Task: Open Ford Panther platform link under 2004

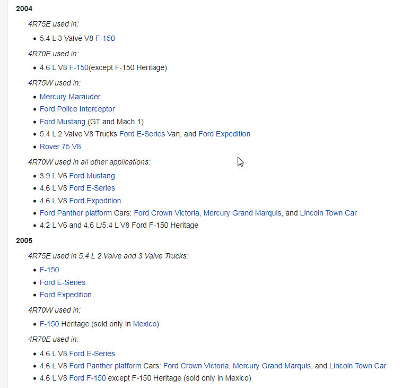Action: [76, 213]
